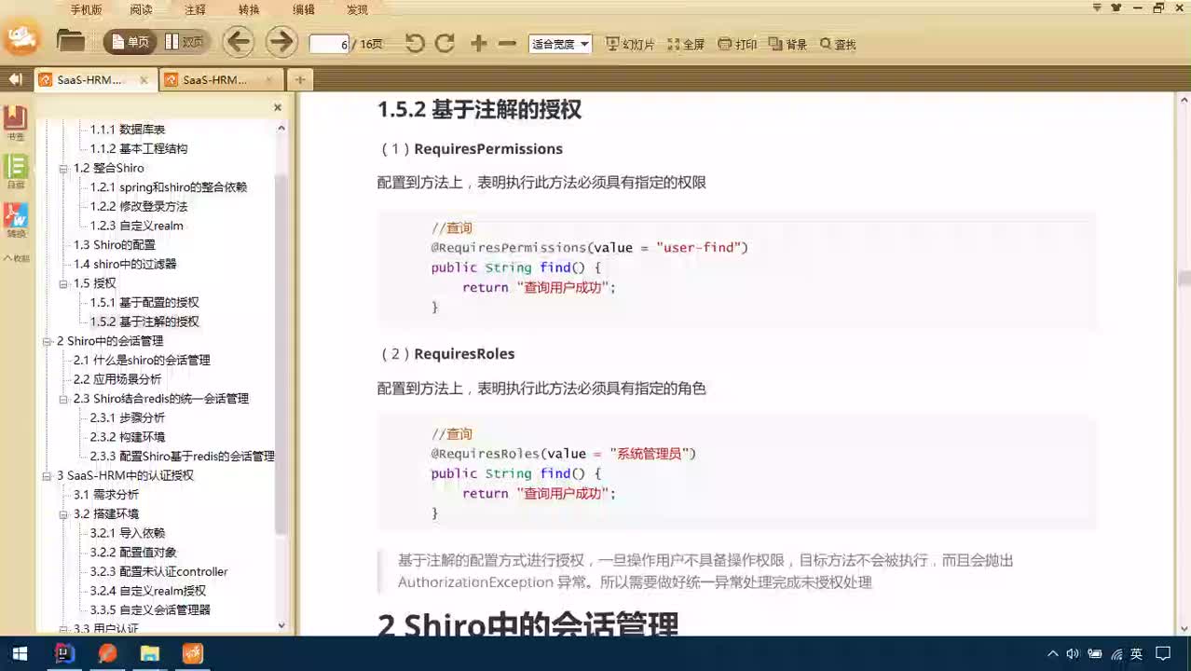Collapse the 3.2 搭建环境 node
1191x671 pixels.
click(64, 514)
